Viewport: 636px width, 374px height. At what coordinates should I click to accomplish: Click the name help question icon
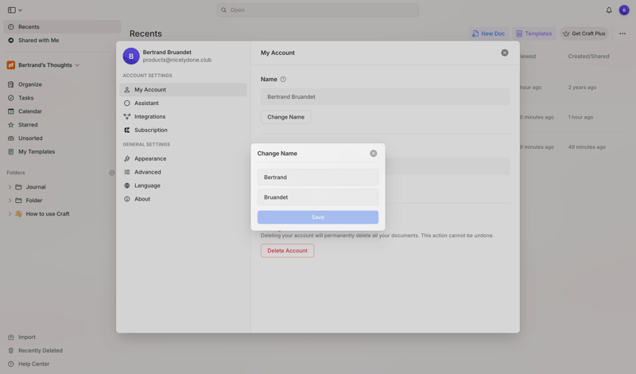pos(283,80)
